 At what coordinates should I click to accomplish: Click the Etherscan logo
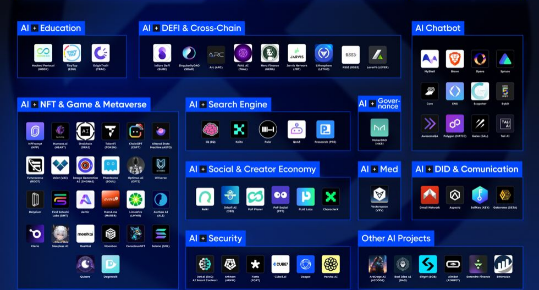[503, 264]
